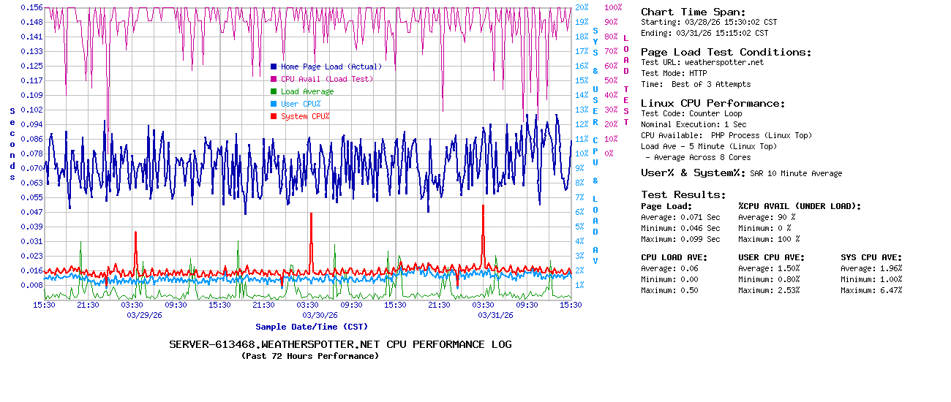Click the 'Chart Time Span:' heading
The height and width of the screenshot is (402, 951).
693,12
